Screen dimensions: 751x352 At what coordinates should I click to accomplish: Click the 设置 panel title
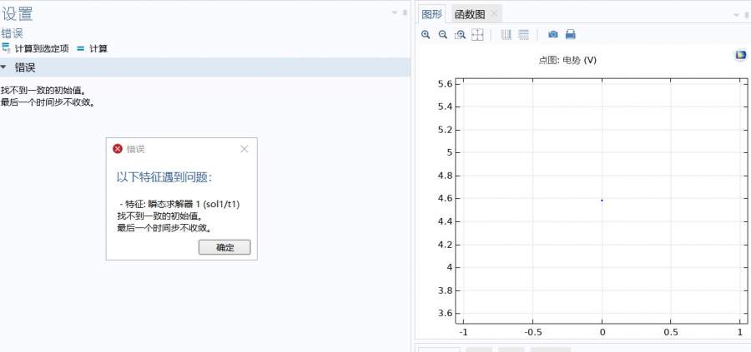[18, 14]
